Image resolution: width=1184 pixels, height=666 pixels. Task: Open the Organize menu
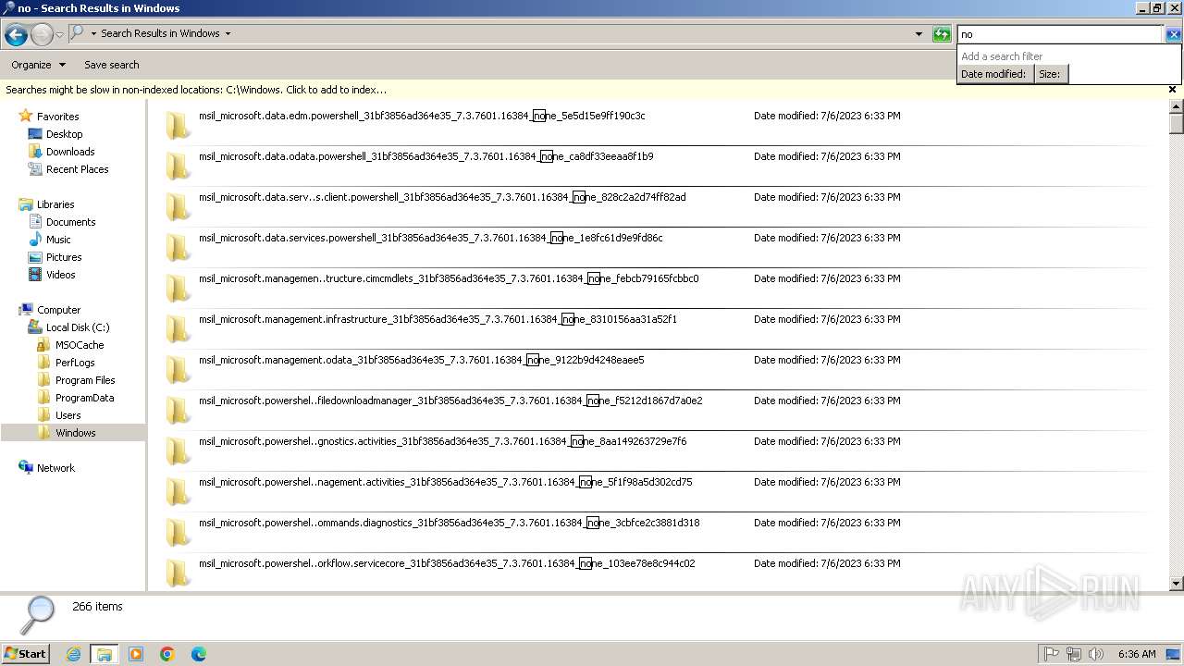coord(38,65)
